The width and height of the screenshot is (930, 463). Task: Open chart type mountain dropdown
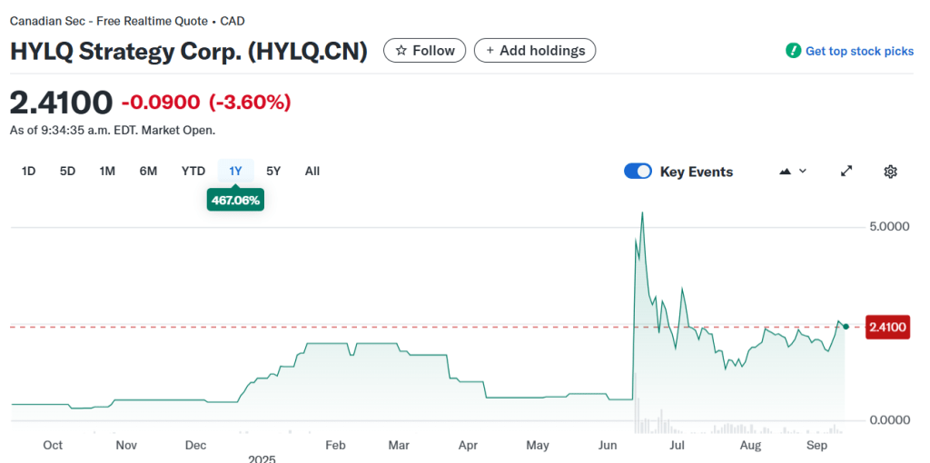[793, 172]
